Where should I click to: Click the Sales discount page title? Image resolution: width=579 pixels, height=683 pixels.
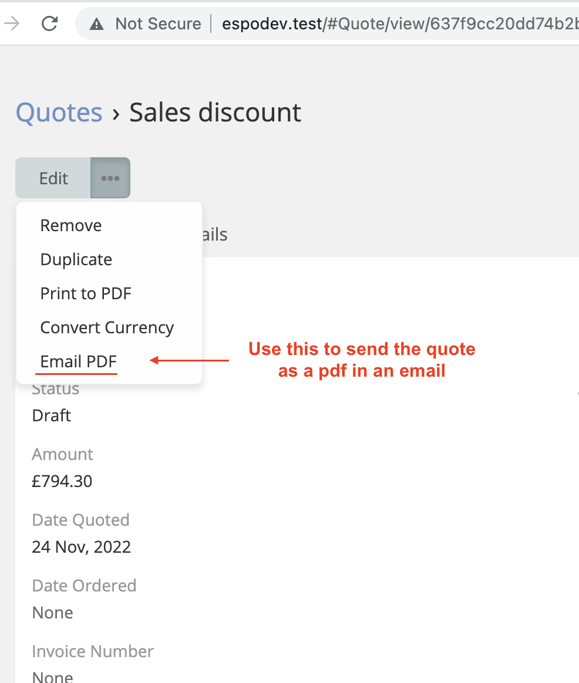(216, 112)
